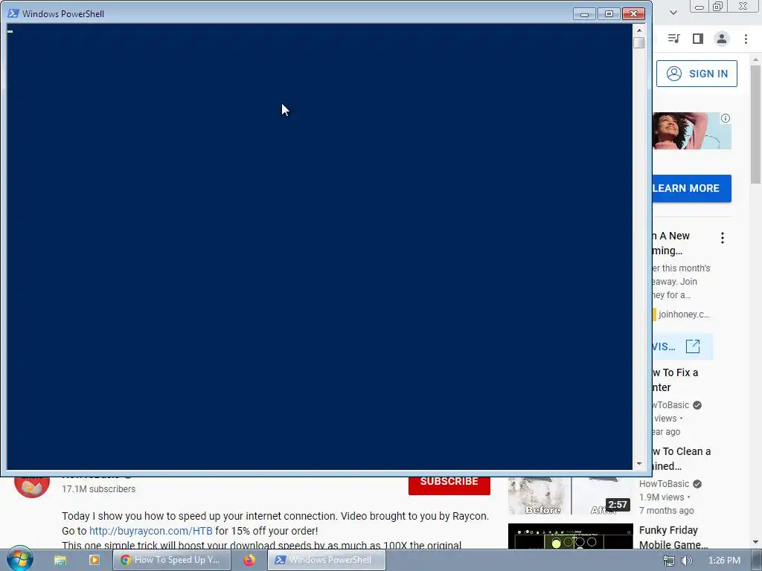
Task: Switch to Chrome 'How To Speed Up' taskbar item
Action: 170,560
